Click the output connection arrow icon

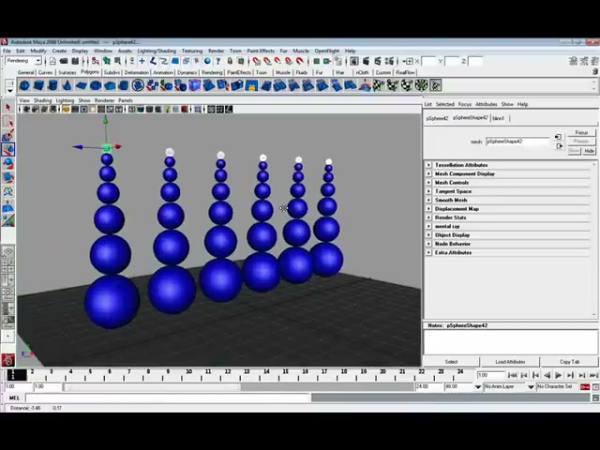559,146
